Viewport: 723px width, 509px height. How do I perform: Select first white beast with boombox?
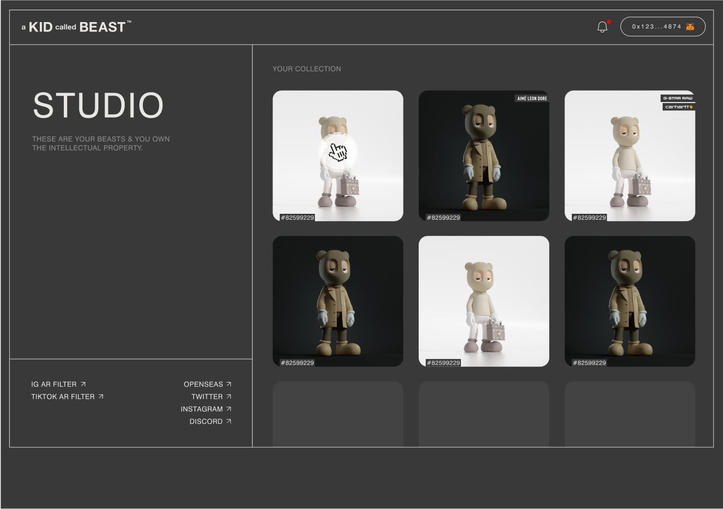point(338,156)
